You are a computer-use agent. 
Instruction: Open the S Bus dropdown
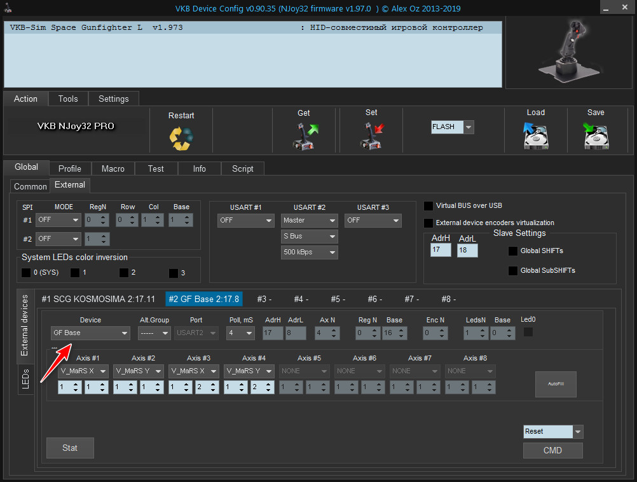pyautogui.click(x=309, y=236)
